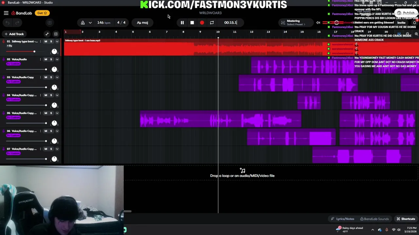The width and height of the screenshot is (419, 235).
Task: Mute track 02 Voice/Audio
Action: point(46,59)
